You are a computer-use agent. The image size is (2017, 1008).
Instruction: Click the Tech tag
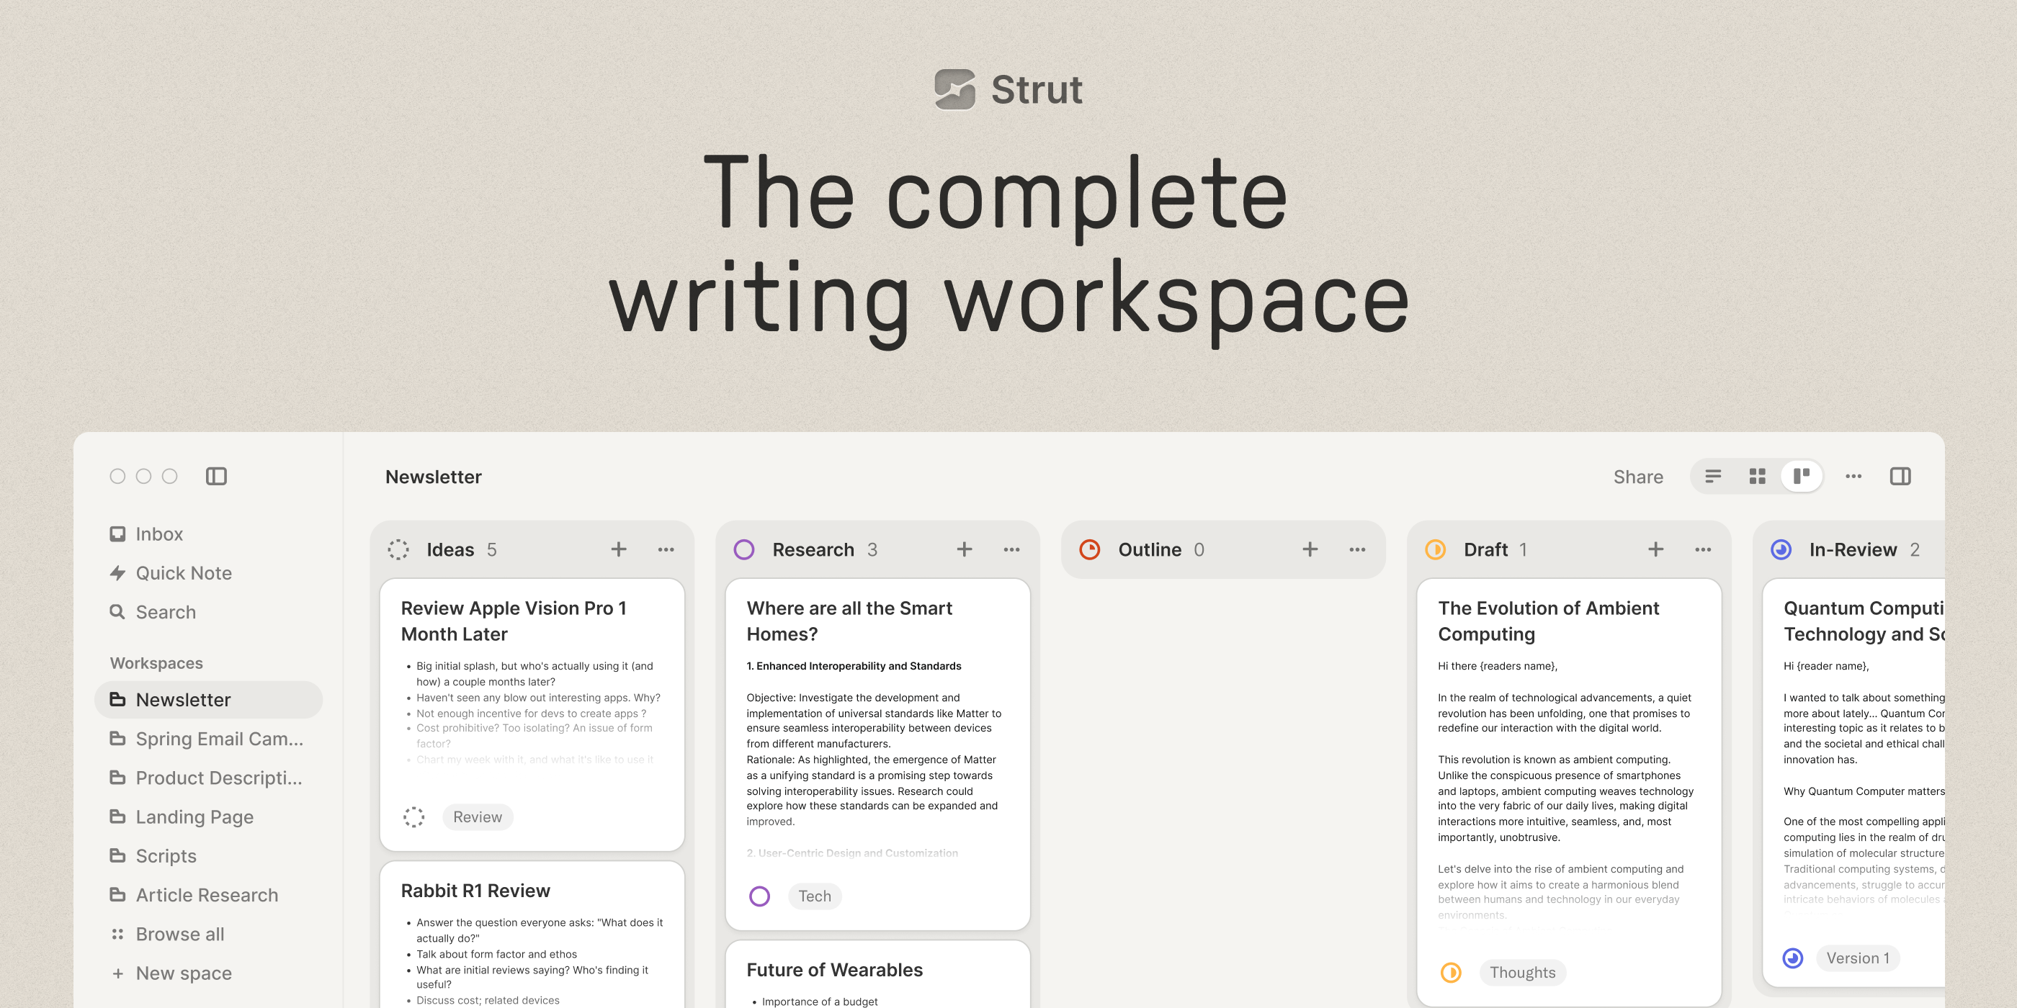click(x=815, y=896)
